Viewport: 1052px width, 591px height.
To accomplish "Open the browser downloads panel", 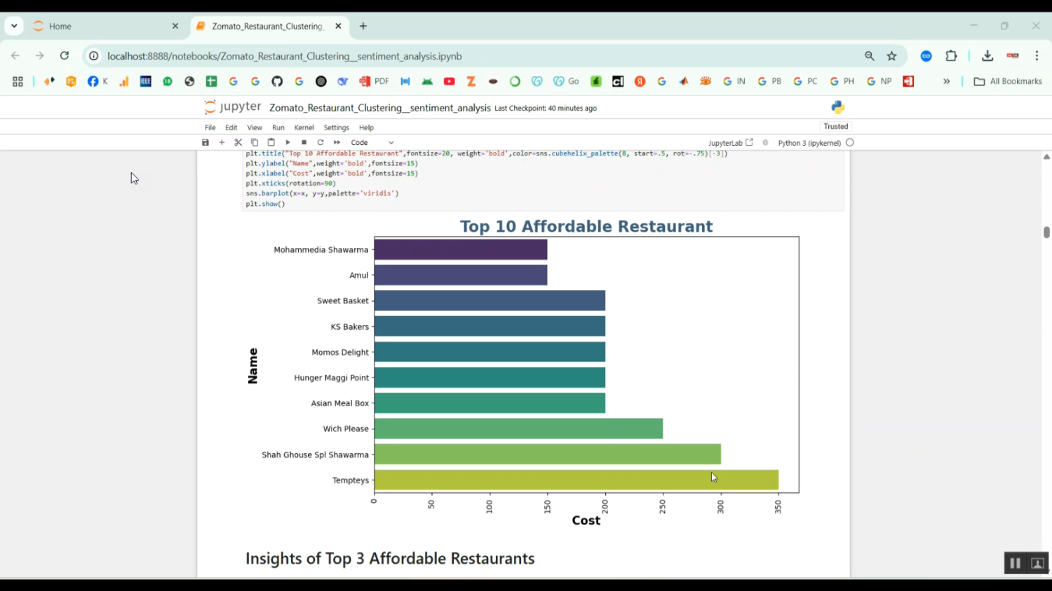I will coord(987,56).
